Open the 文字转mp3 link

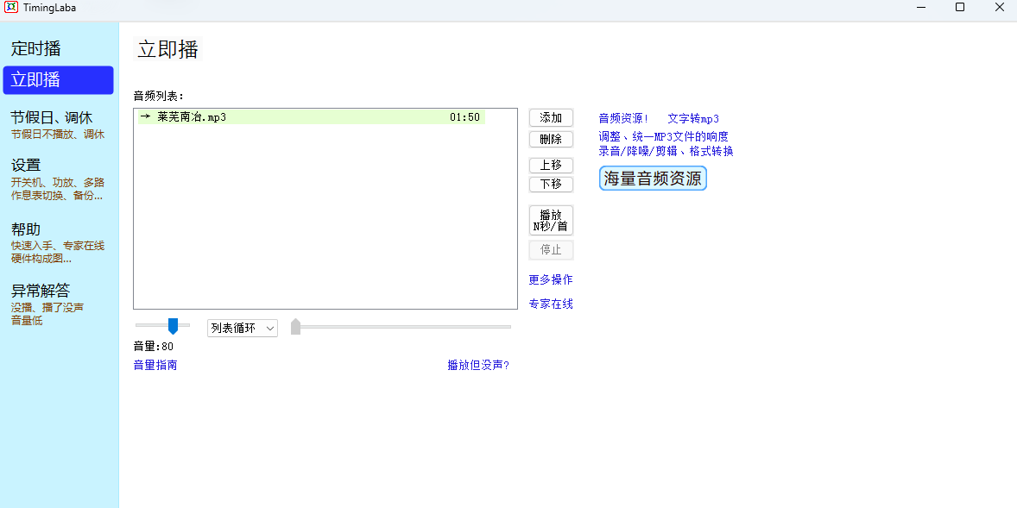(x=693, y=119)
